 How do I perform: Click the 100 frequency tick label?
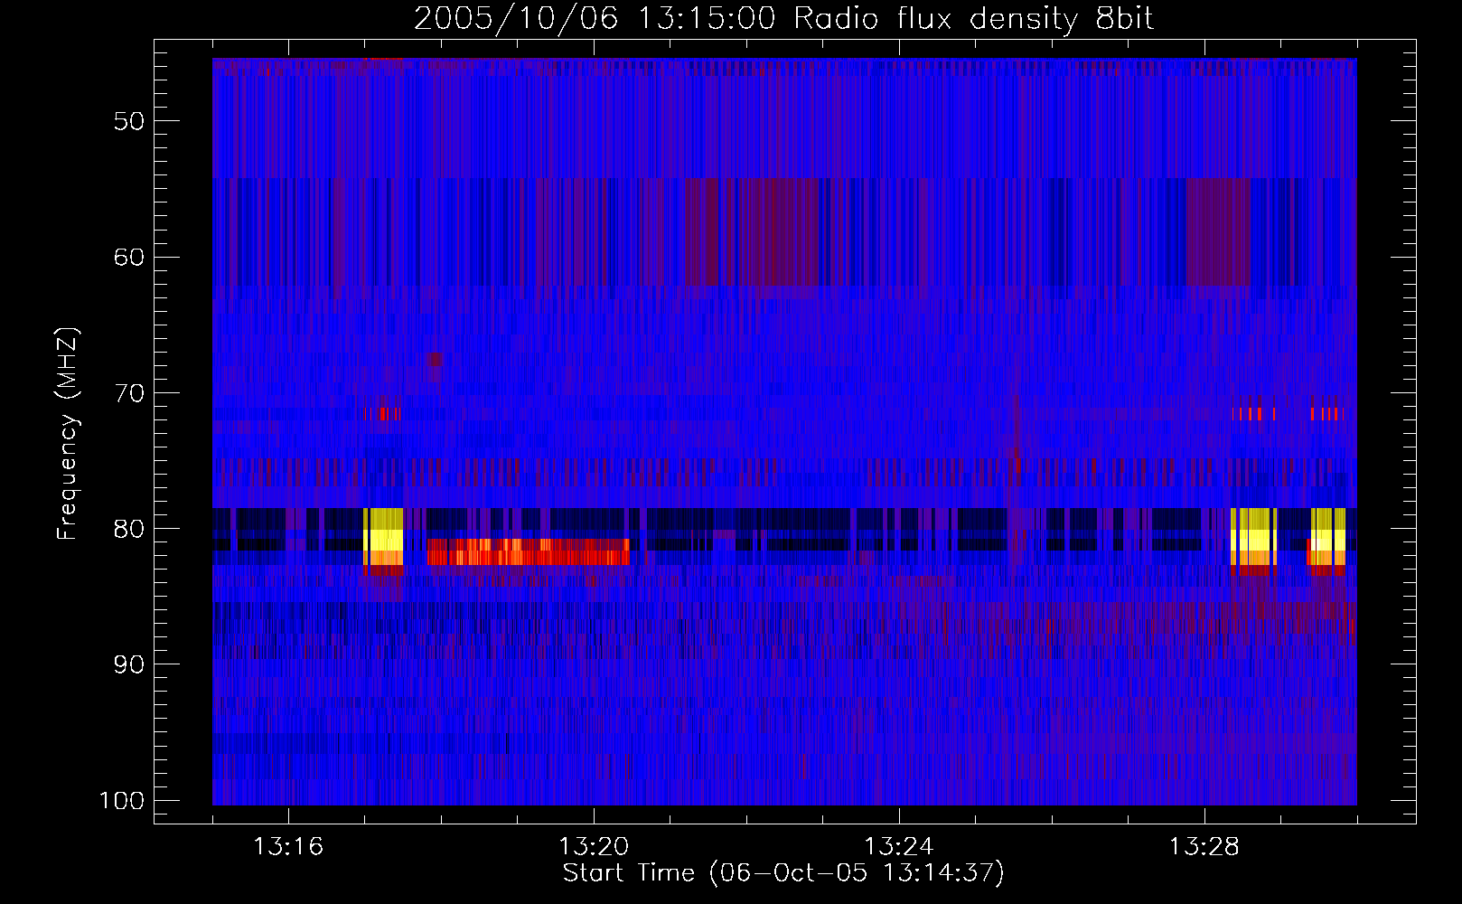pos(122,801)
